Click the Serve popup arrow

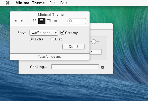tap(56, 33)
